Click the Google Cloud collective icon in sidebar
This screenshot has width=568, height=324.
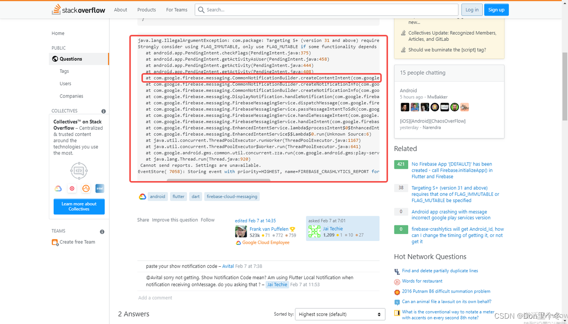click(x=58, y=189)
